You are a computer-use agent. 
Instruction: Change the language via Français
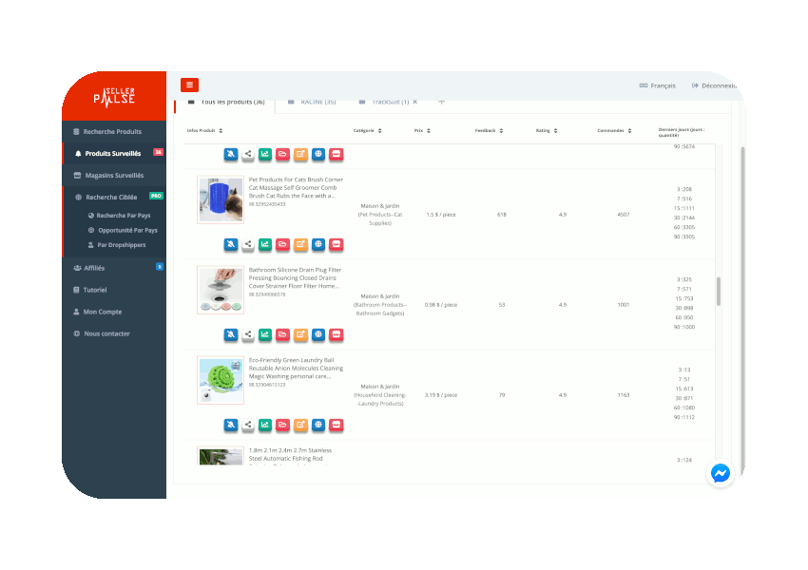657,85
